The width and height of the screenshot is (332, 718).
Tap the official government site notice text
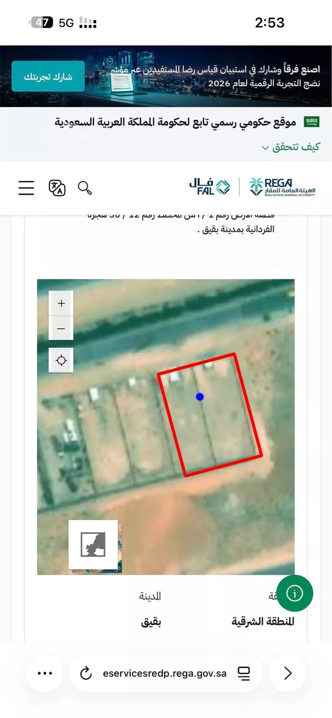(175, 122)
